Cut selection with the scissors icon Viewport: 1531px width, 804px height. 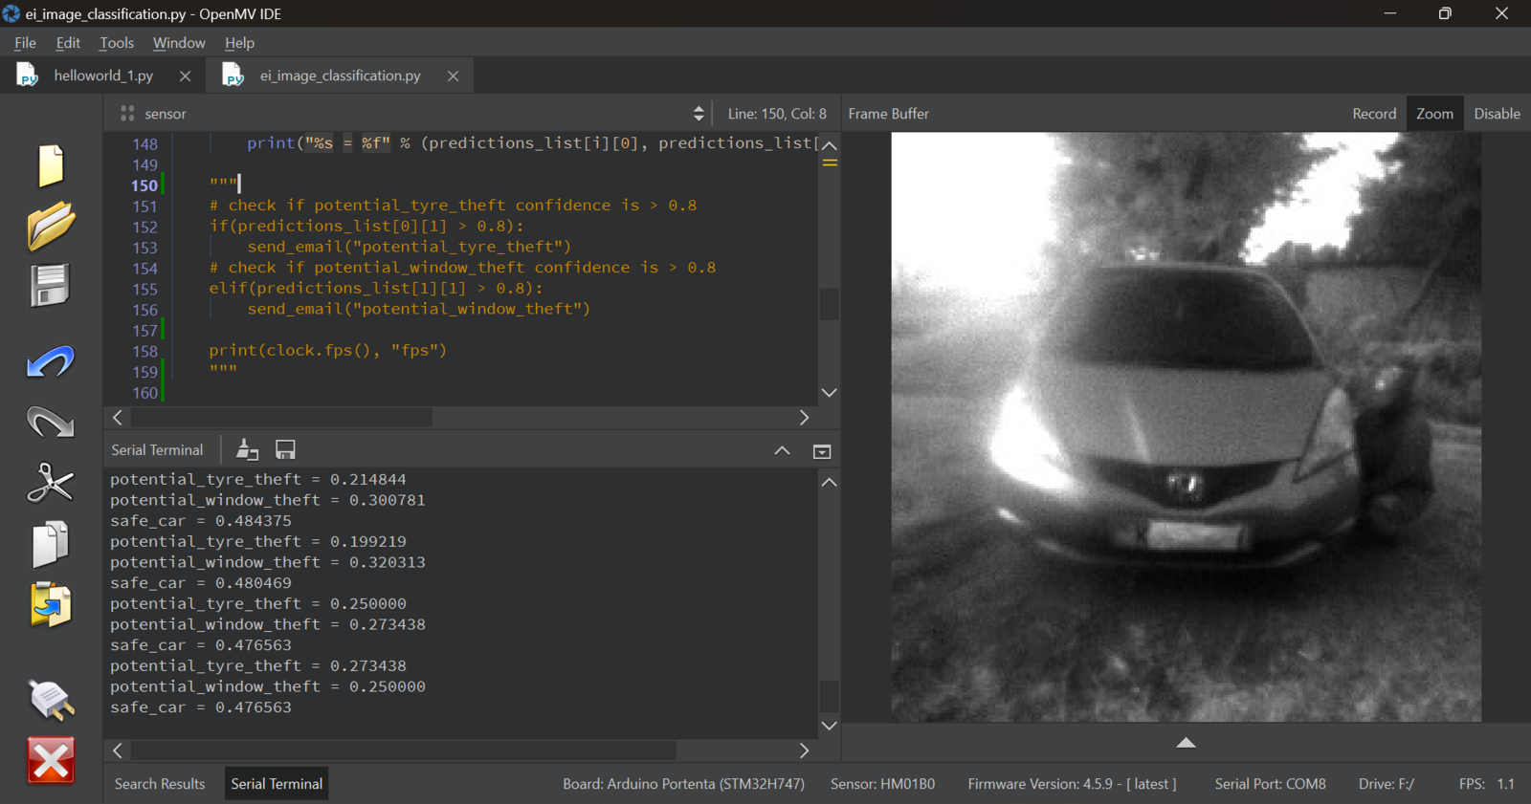pyautogui.click(x=51, y=483)
